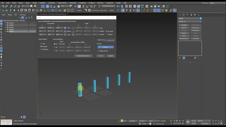This screenshot has height=127, width=226.
Task: Click Reset All Parameters button
Action: coord(83,56)
